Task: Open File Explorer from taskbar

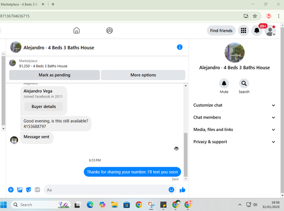Action: (x=114, y=205)
